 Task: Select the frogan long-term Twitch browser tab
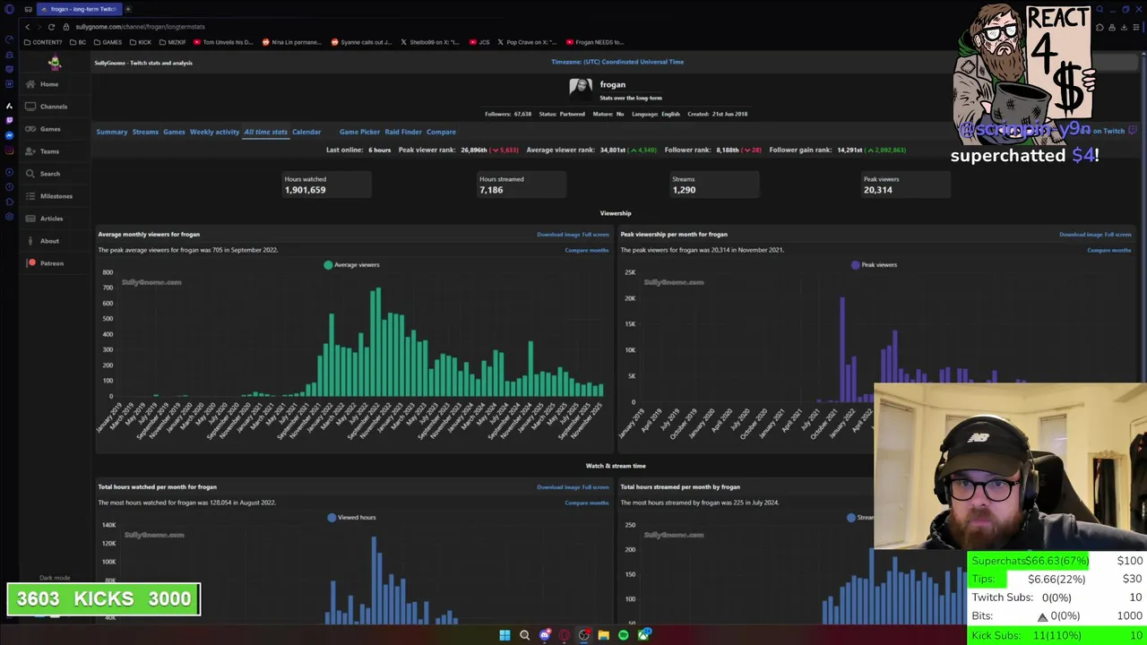[x=79, y=9]
